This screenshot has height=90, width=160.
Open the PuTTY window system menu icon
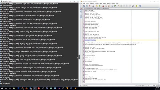click(x=1, y=1)
